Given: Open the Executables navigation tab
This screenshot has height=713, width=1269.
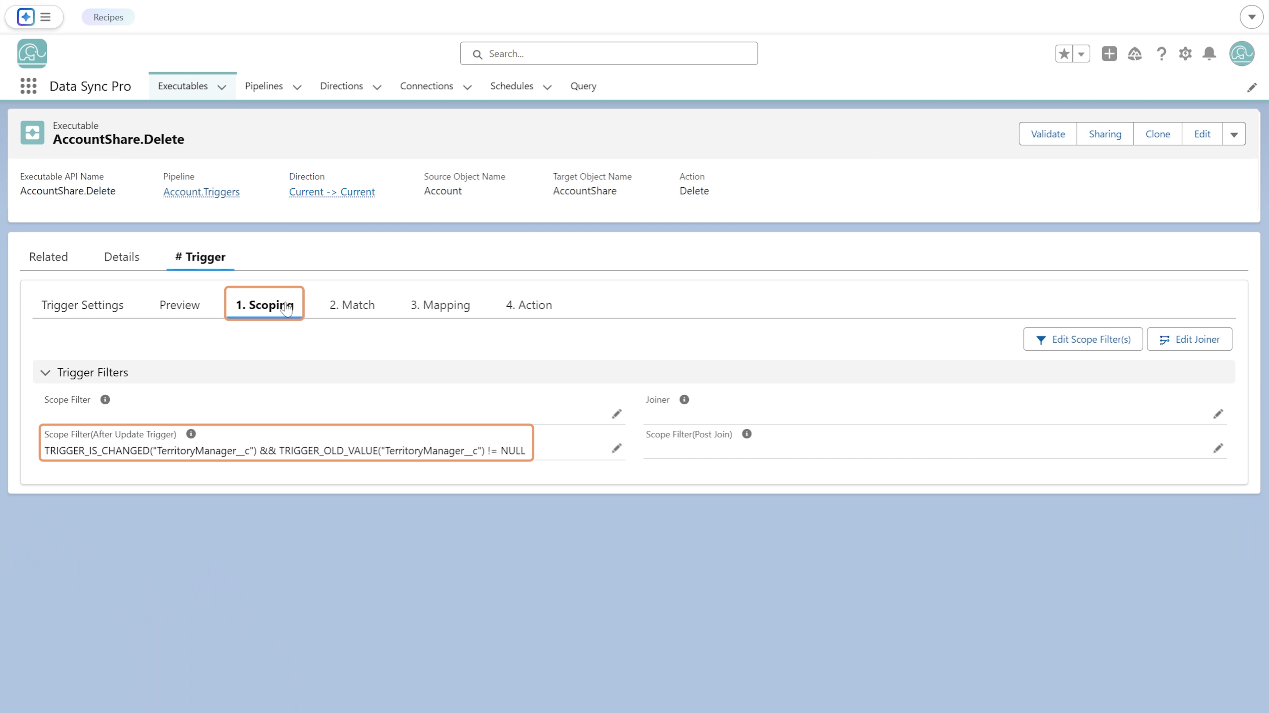Looking at the screenshot, I should point(183,86).
